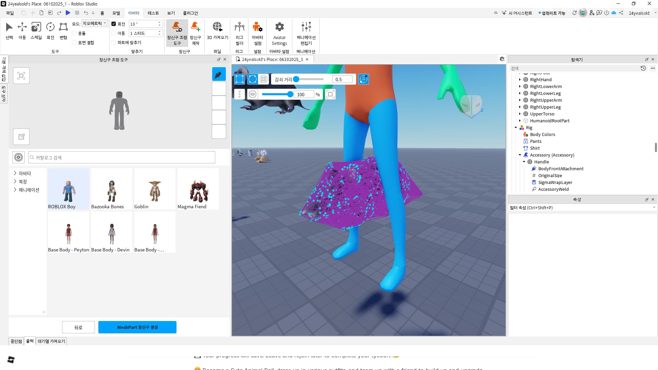Expand the UpperTorso tree node

[520, 114]
